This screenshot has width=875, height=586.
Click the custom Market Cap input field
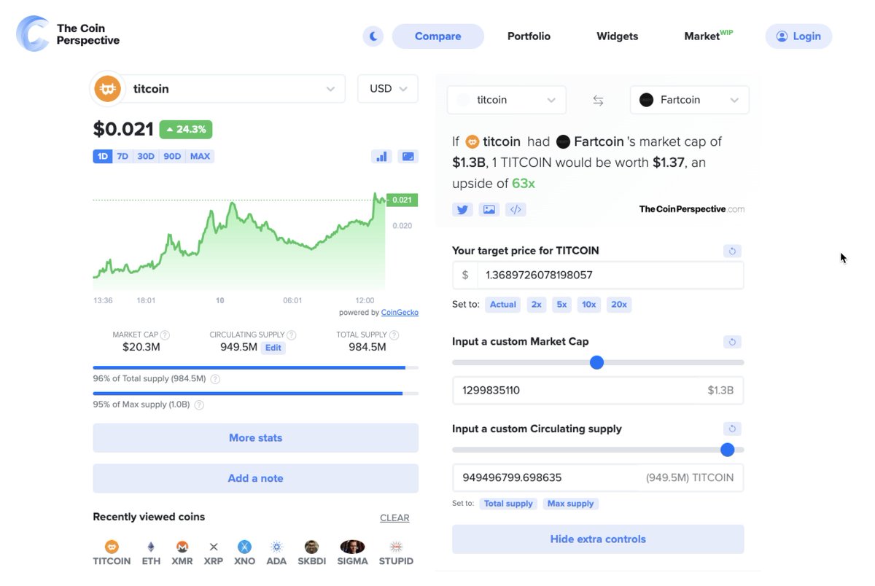598,390
